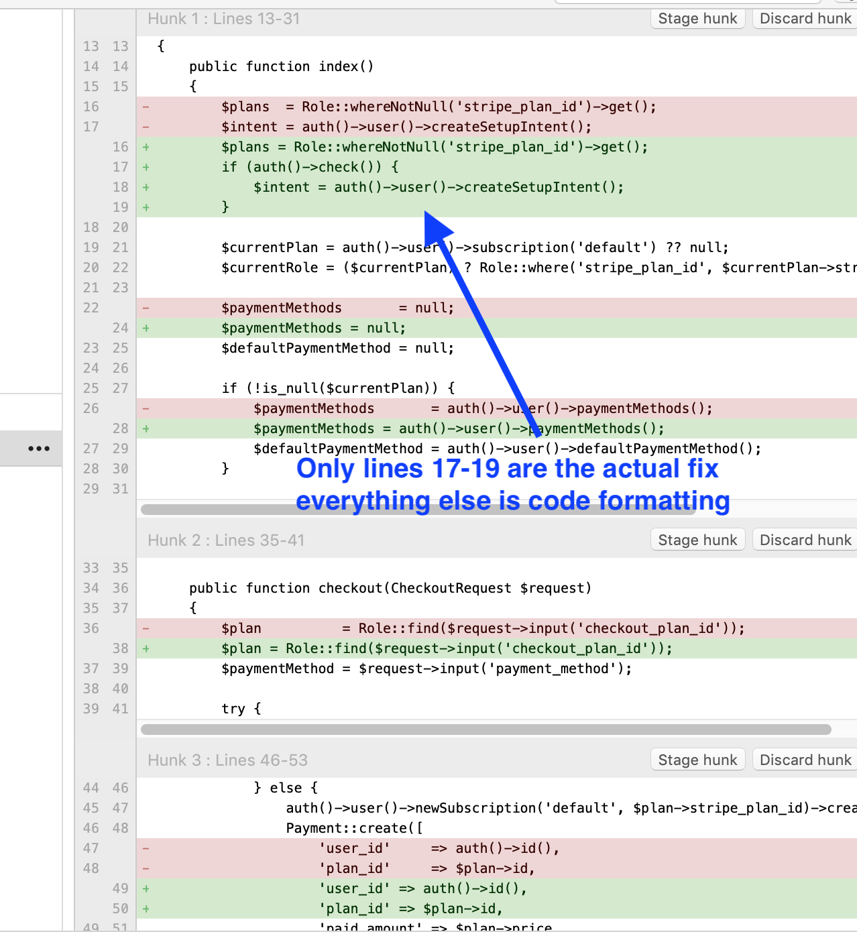Discard hunk 2 covering lines 35-41
Image resolution: width=857 pixels, height=932 pixels.
pyautogui.click(x=805, y=540)
